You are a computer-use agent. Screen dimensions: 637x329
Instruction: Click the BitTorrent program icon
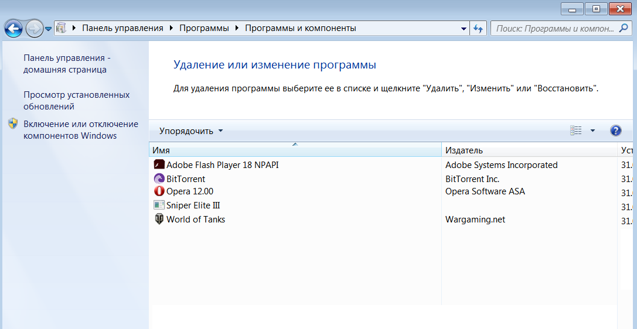click(159, 179)
